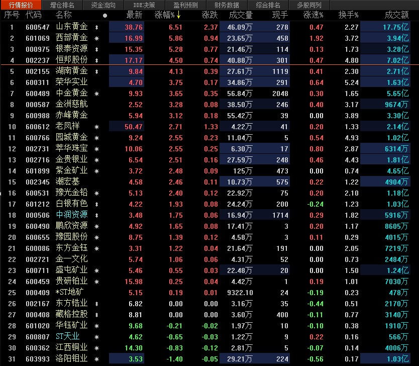Click the star marker beside 鹏欣资源
419x366 pixels.
click(97, 226)
